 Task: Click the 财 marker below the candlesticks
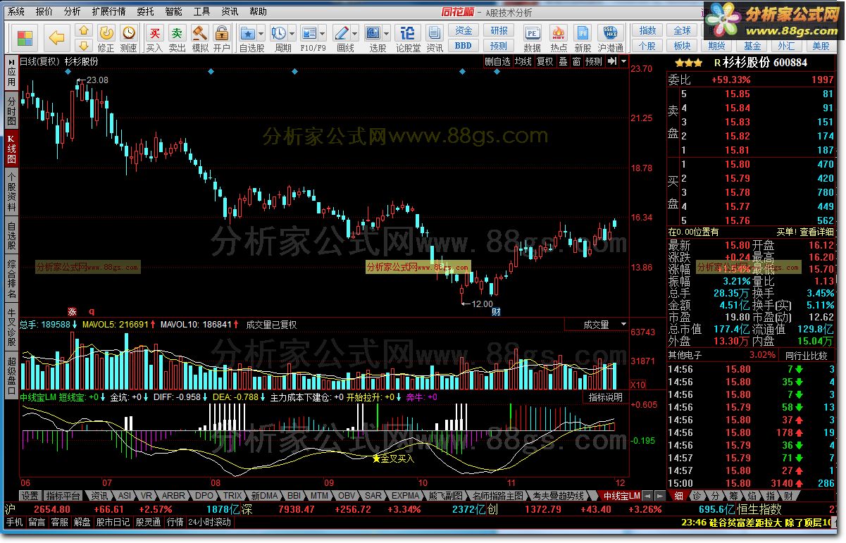tap(496, 312)
